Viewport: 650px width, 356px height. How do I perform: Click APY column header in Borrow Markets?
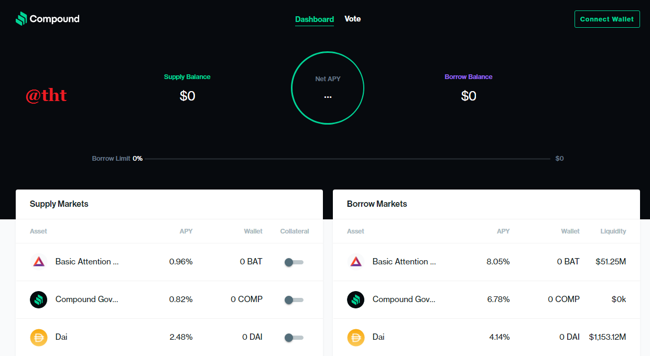(x=503, y=231)
